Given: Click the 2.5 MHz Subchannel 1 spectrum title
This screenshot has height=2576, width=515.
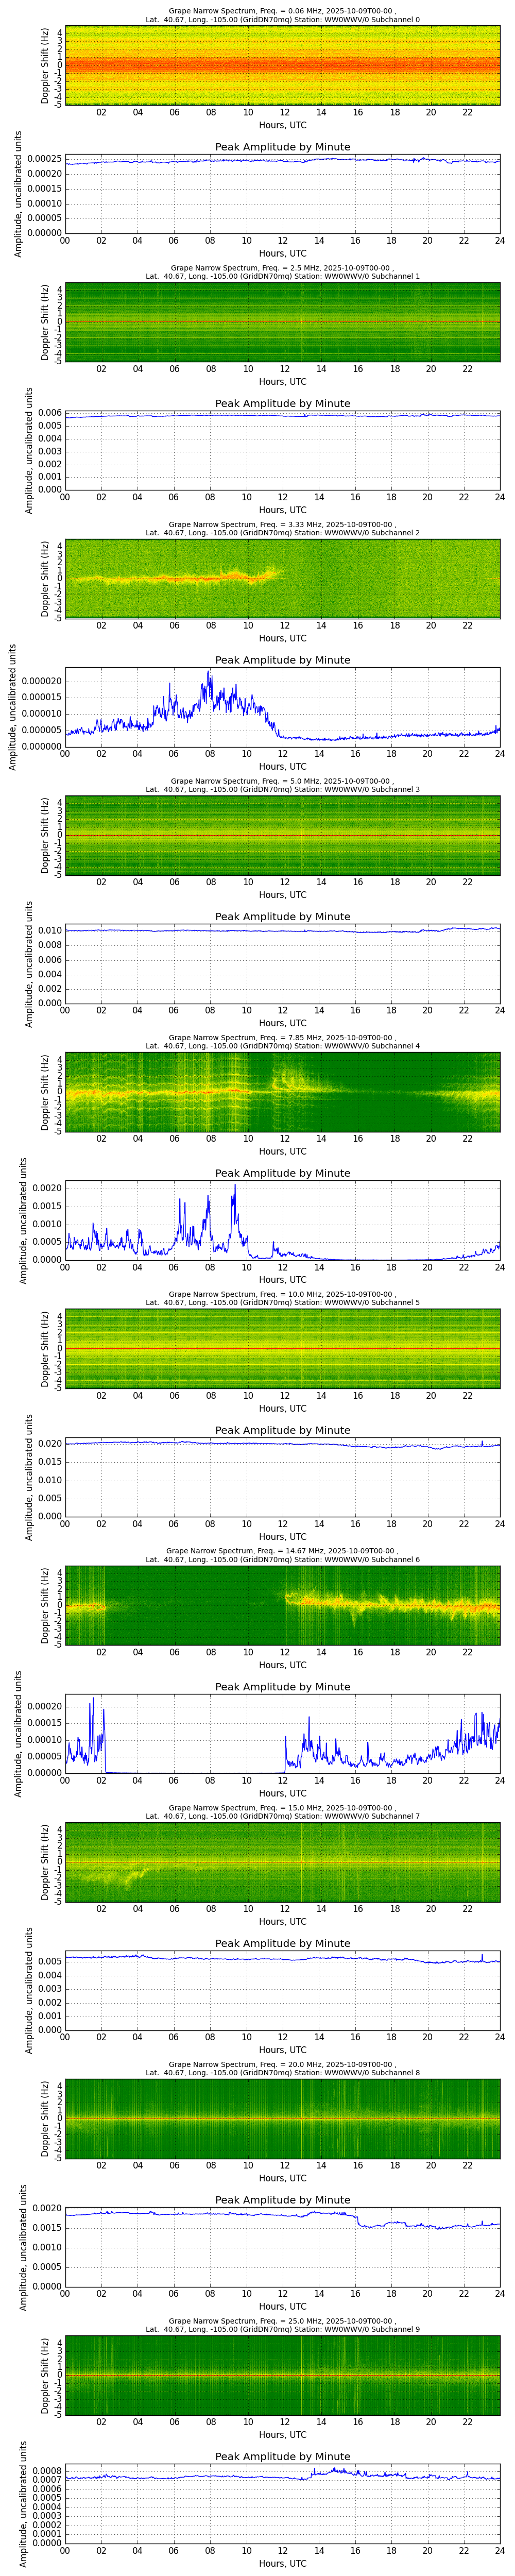Looking at the screenshot, I should [282, 272].
